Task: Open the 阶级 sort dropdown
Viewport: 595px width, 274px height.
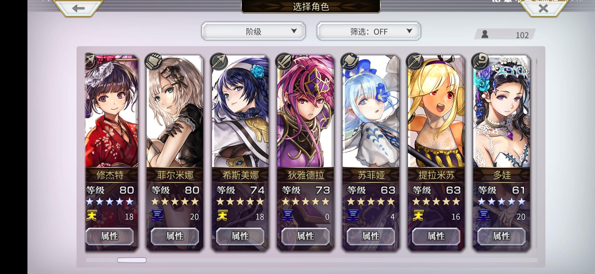Action: coord(254,31)
